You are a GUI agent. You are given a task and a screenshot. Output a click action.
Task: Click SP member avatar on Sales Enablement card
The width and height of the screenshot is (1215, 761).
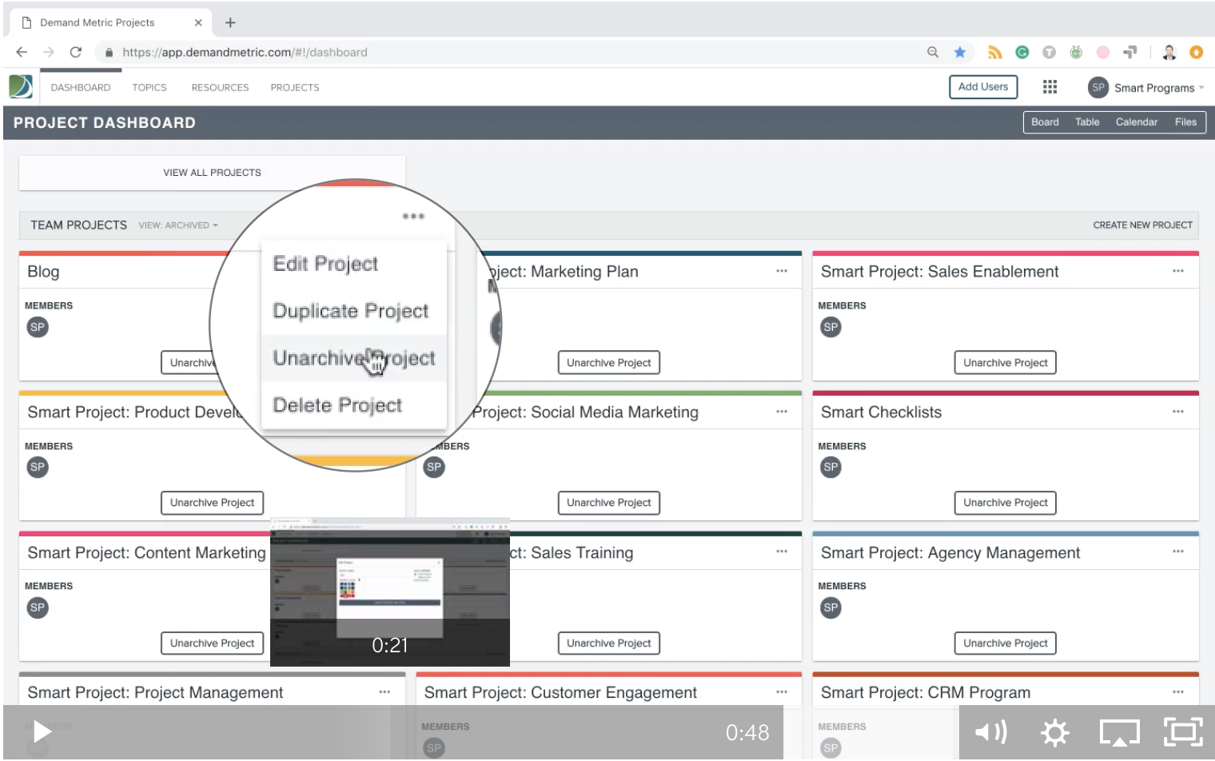(831, 327)
